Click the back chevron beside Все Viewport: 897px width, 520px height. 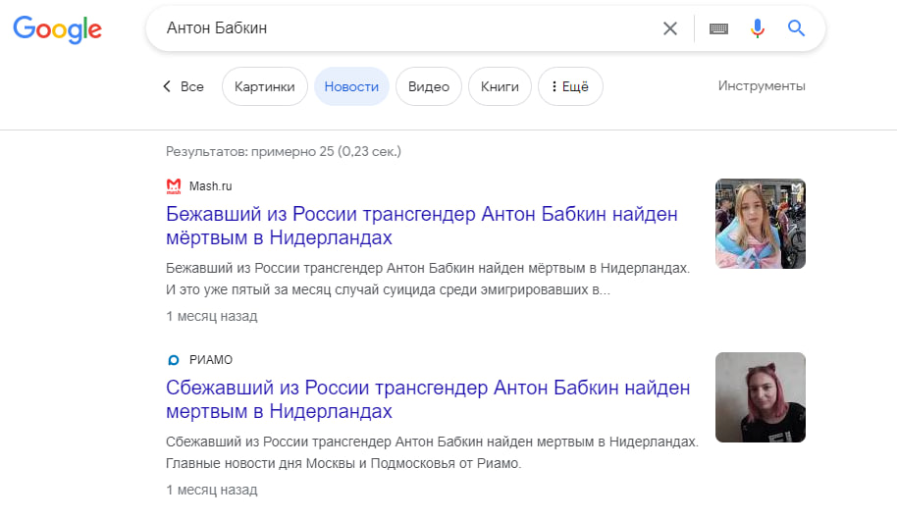167,86
